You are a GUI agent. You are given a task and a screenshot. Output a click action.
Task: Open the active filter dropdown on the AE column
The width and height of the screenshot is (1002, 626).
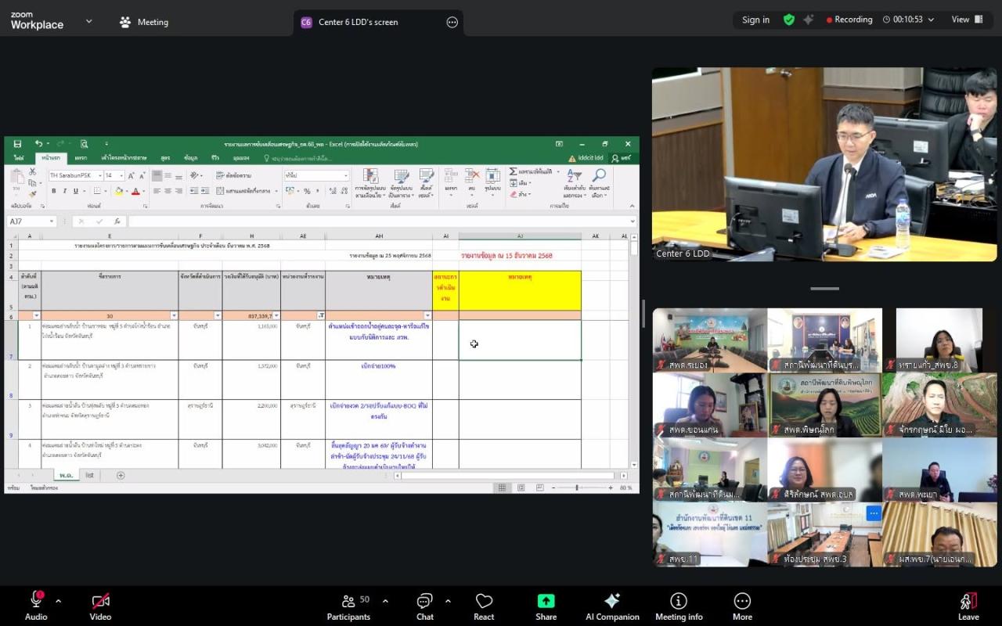[x=320, y=315]
